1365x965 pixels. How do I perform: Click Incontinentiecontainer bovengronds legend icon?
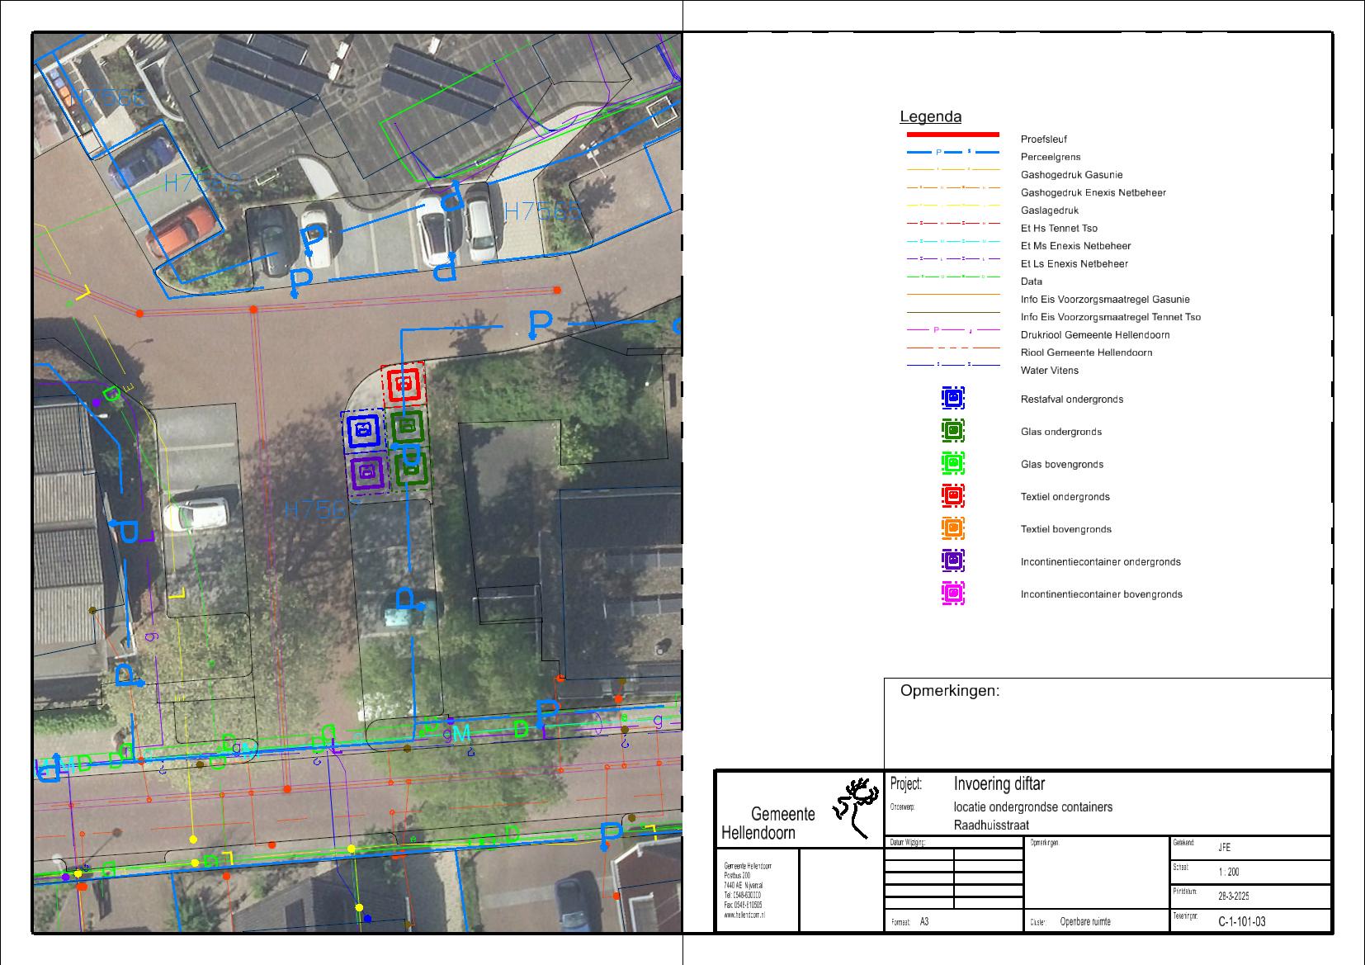click(952, 593)
